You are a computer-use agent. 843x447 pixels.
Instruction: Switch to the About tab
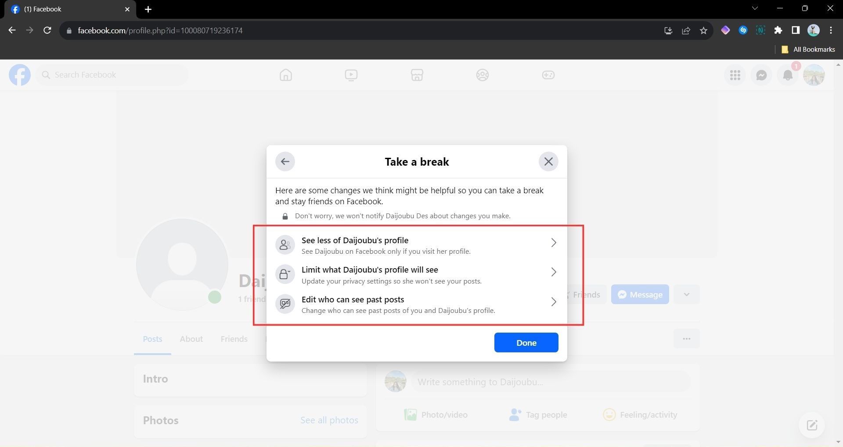191,339
